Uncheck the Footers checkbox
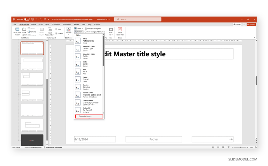268x166 pixels. [56, 34]
